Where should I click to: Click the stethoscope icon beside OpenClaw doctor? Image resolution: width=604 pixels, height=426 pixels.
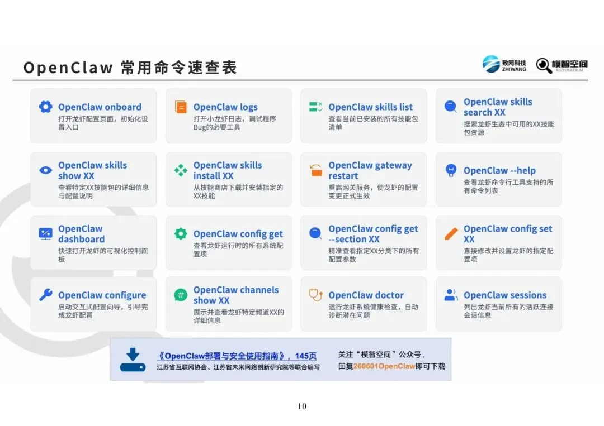(x=316, y=295)
